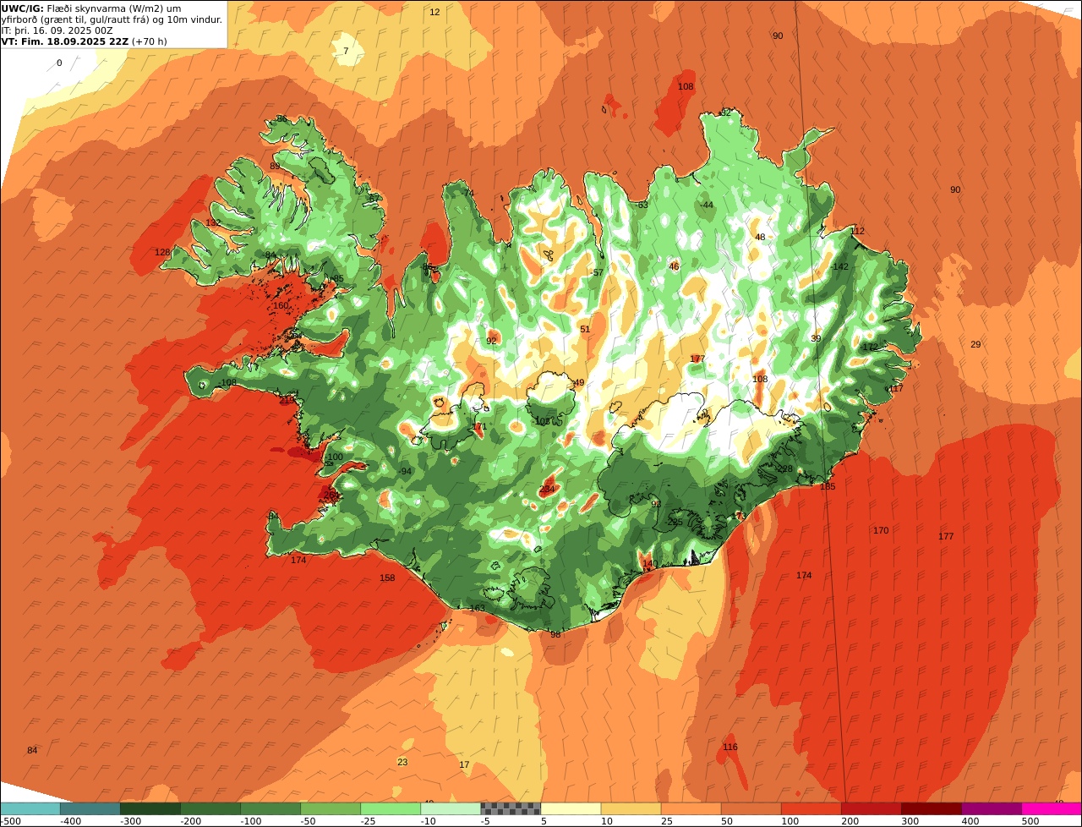Screen dimensions: 1082x827
Task: Click the legend swatch between -50 and -25
Action: coord(331,808)
